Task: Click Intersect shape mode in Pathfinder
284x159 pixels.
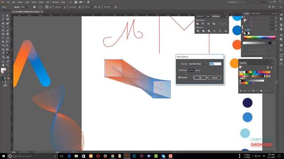Action: point(209,23)
